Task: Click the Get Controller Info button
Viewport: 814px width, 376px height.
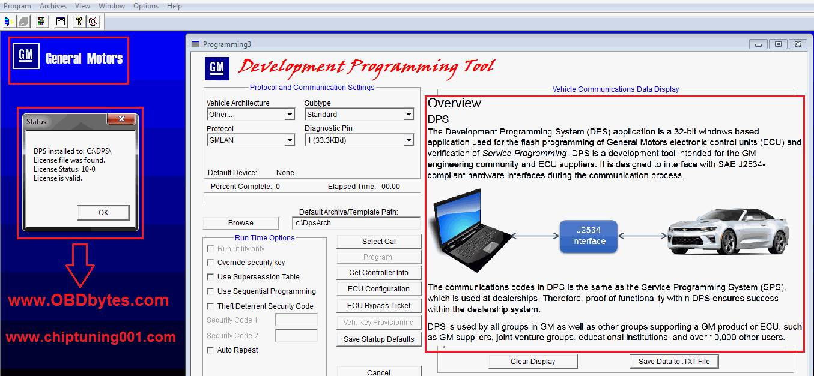Action: [378, 273]
